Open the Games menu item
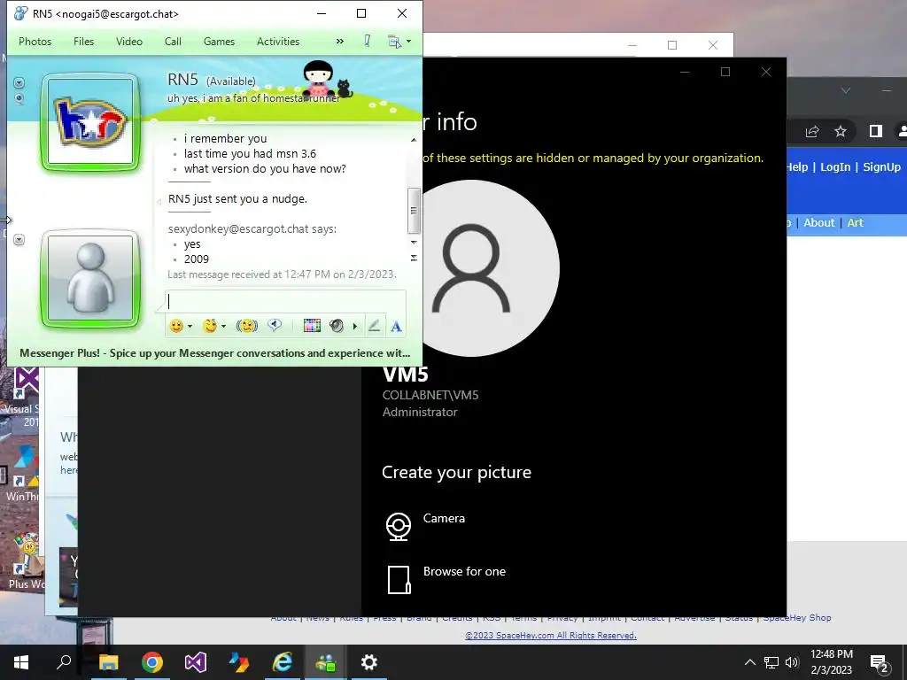 pos(219,42)
